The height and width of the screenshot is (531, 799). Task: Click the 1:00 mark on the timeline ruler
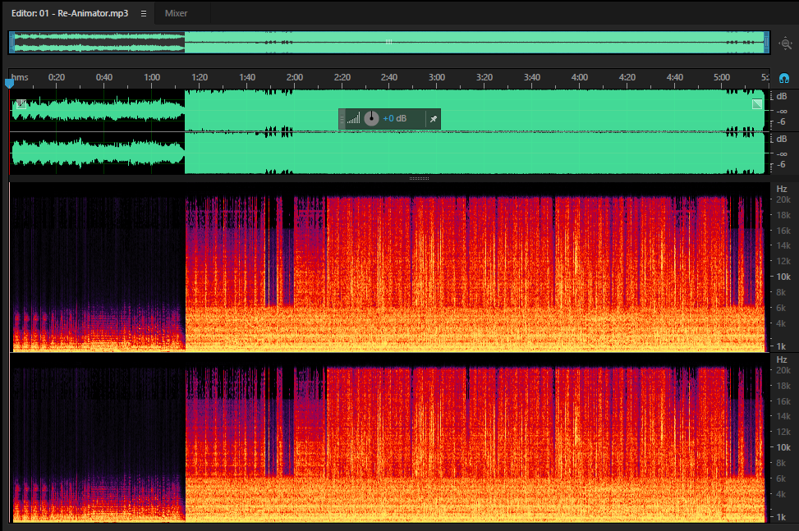click(x=152, y=77)
